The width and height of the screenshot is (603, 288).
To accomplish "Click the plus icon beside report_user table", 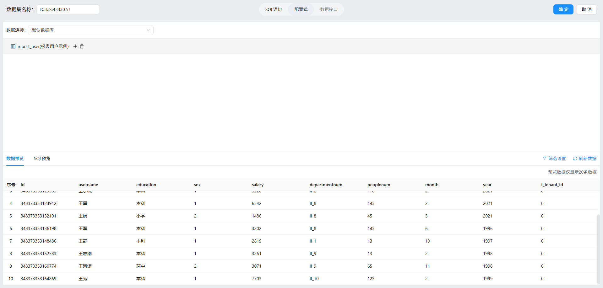I will coord(75,46).
